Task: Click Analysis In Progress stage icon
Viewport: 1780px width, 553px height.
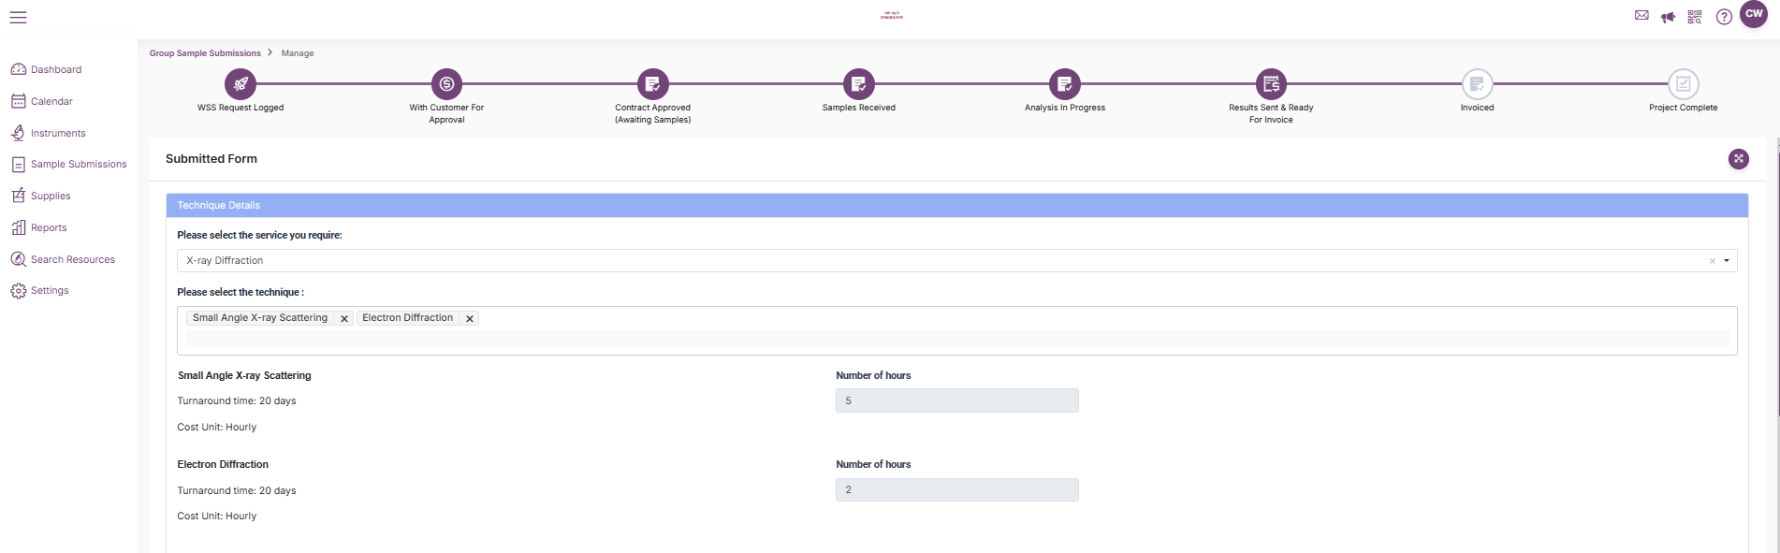Action: [x=1064, y=84]
